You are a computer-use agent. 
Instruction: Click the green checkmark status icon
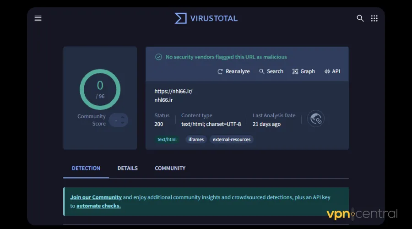158,57
